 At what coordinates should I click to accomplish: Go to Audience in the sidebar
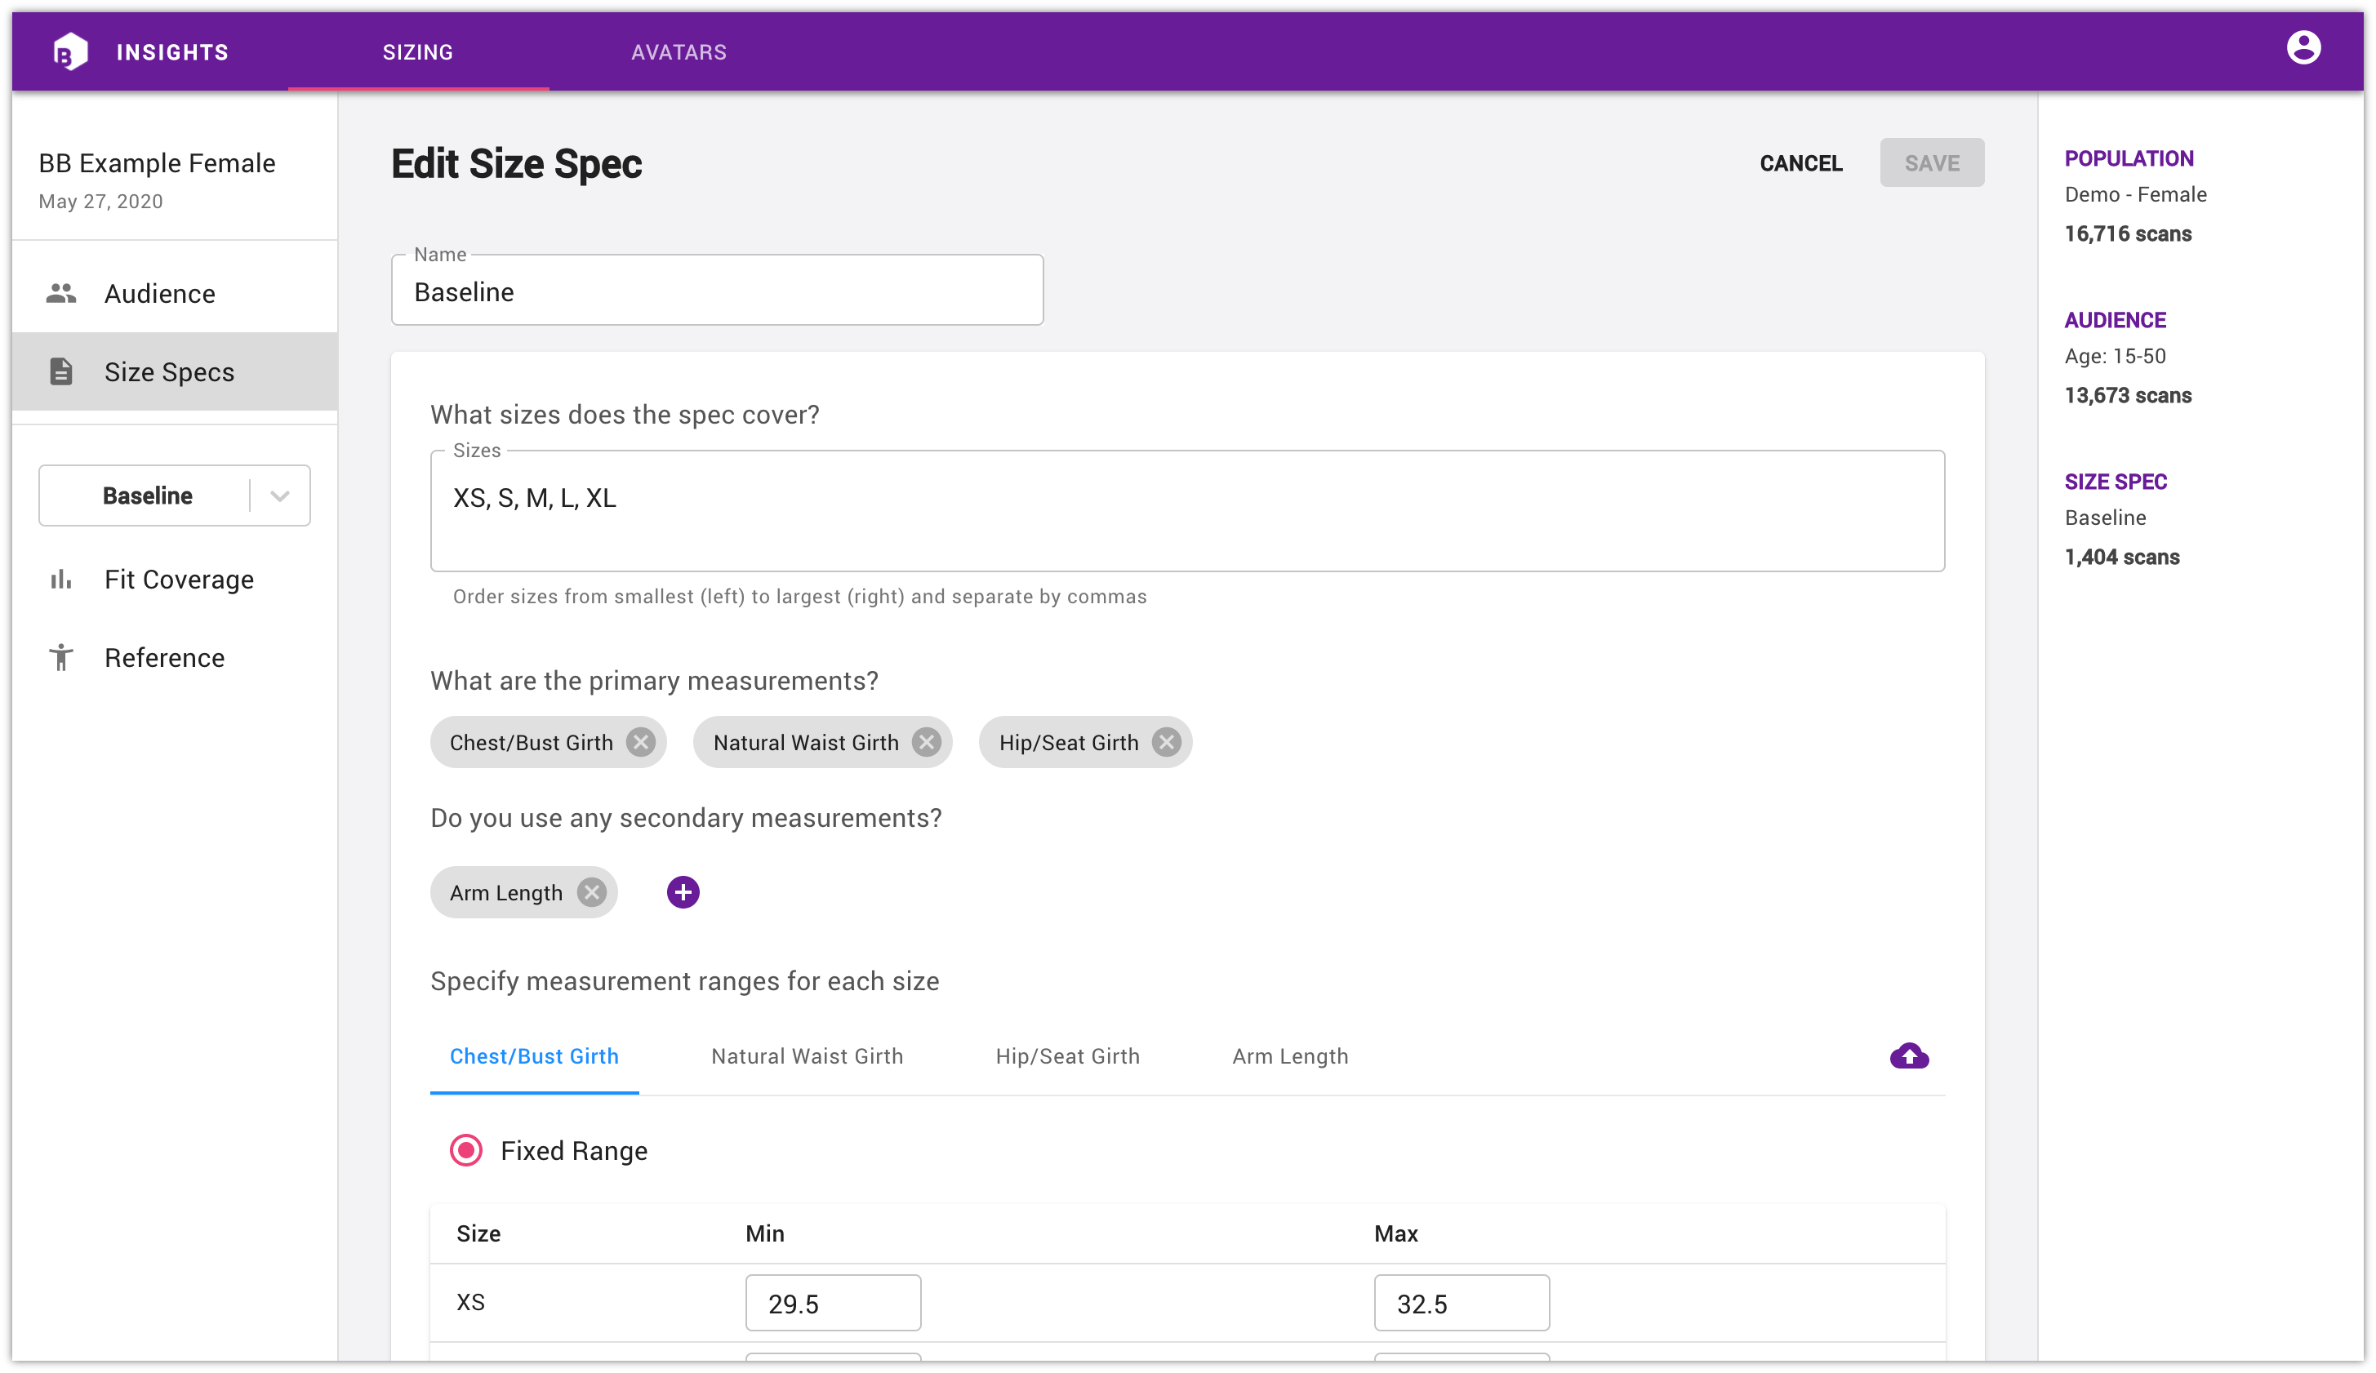point(175,293)
